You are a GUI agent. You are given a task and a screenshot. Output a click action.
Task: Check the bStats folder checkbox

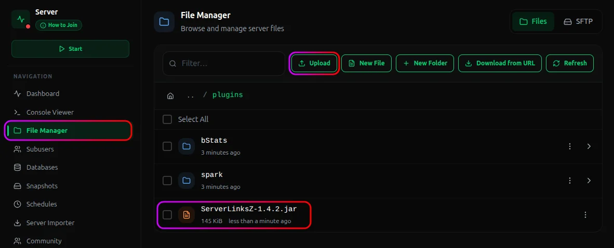tap(167, 146)
